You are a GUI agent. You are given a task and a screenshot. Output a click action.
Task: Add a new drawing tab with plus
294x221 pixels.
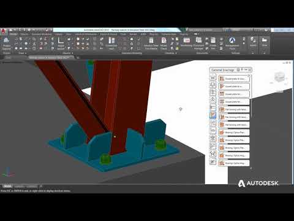coord(78,58)
